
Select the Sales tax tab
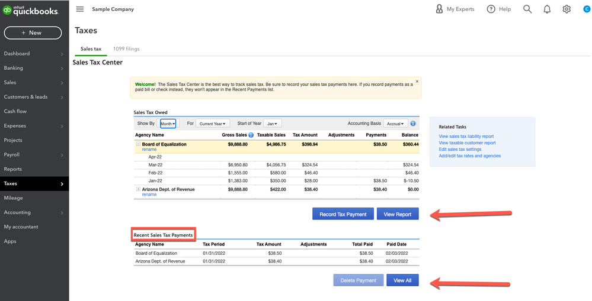click(91, 49)
